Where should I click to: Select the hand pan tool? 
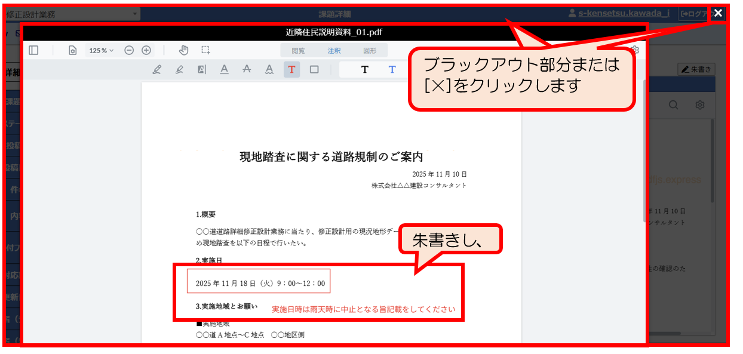[184, 51]
